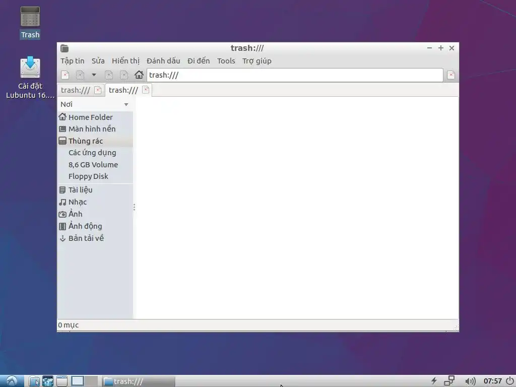This screenshot has height=387, width=516.
Task: Click the Back toolbar icon before the history arrow
Action: [x=80, y=75]
